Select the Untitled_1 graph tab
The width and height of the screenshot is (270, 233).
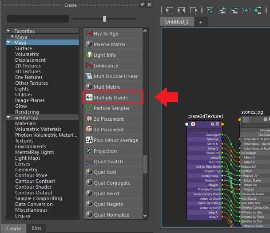coord(177,22)
